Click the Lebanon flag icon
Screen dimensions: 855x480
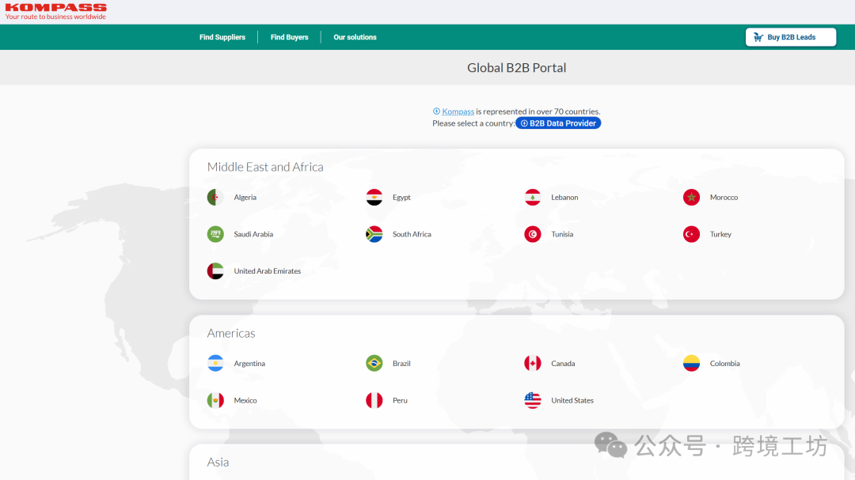click(533, 198)
